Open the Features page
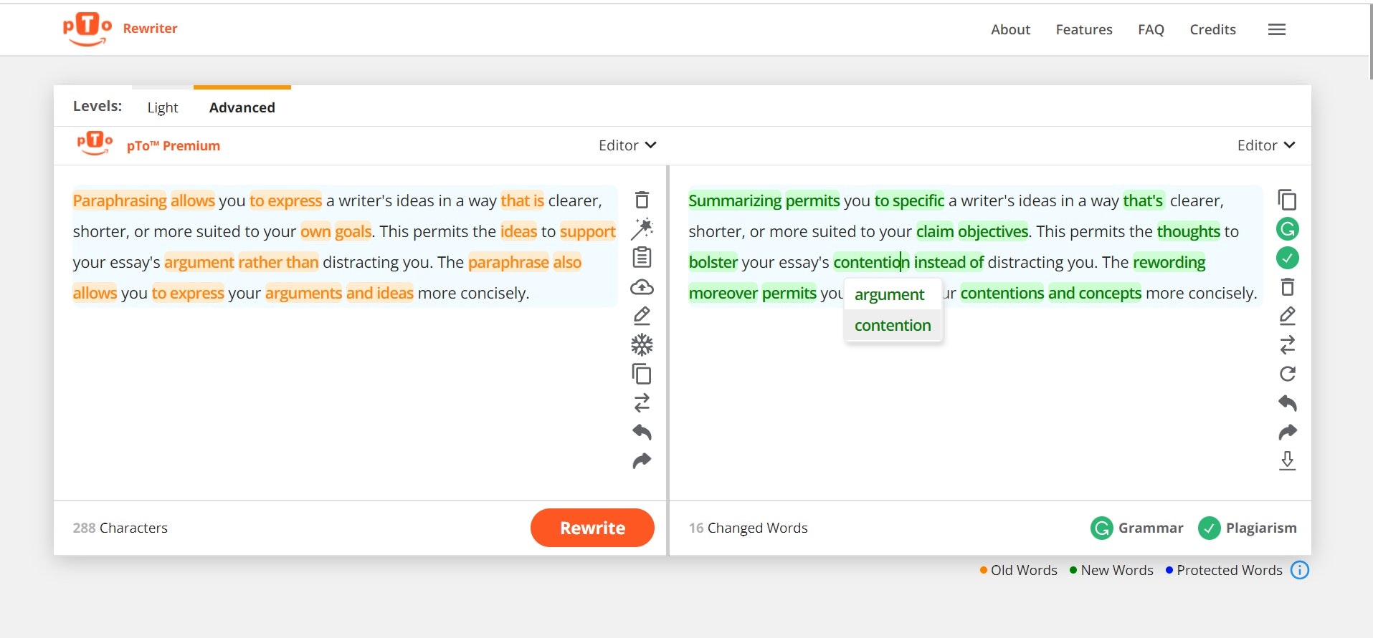The image size is (1373, 638). tap(1084, 29)
